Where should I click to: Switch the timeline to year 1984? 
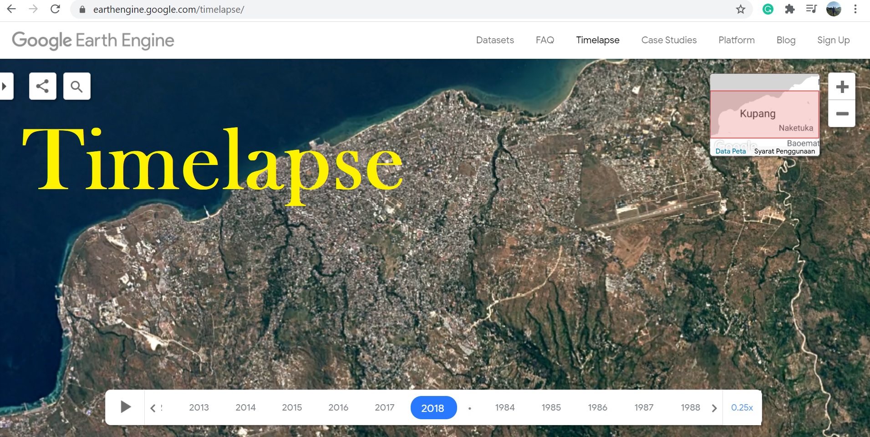(504, 407)
